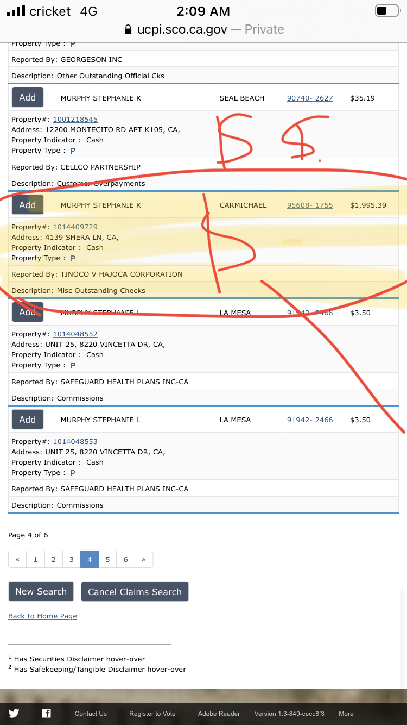Start a New Search
This screenshot has height=725, width=407.
(x=41, y=591)
